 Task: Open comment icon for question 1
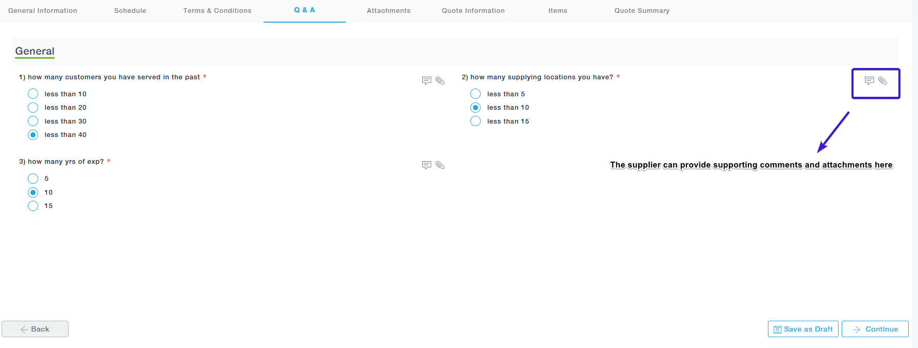(427, 81)
